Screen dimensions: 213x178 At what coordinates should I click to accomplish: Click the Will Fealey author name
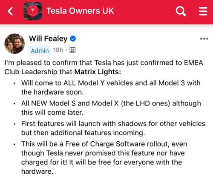(x=48, y=38)
